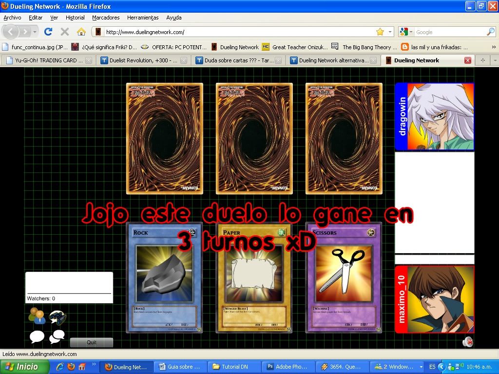Choose the Paper card

[254, 277]
